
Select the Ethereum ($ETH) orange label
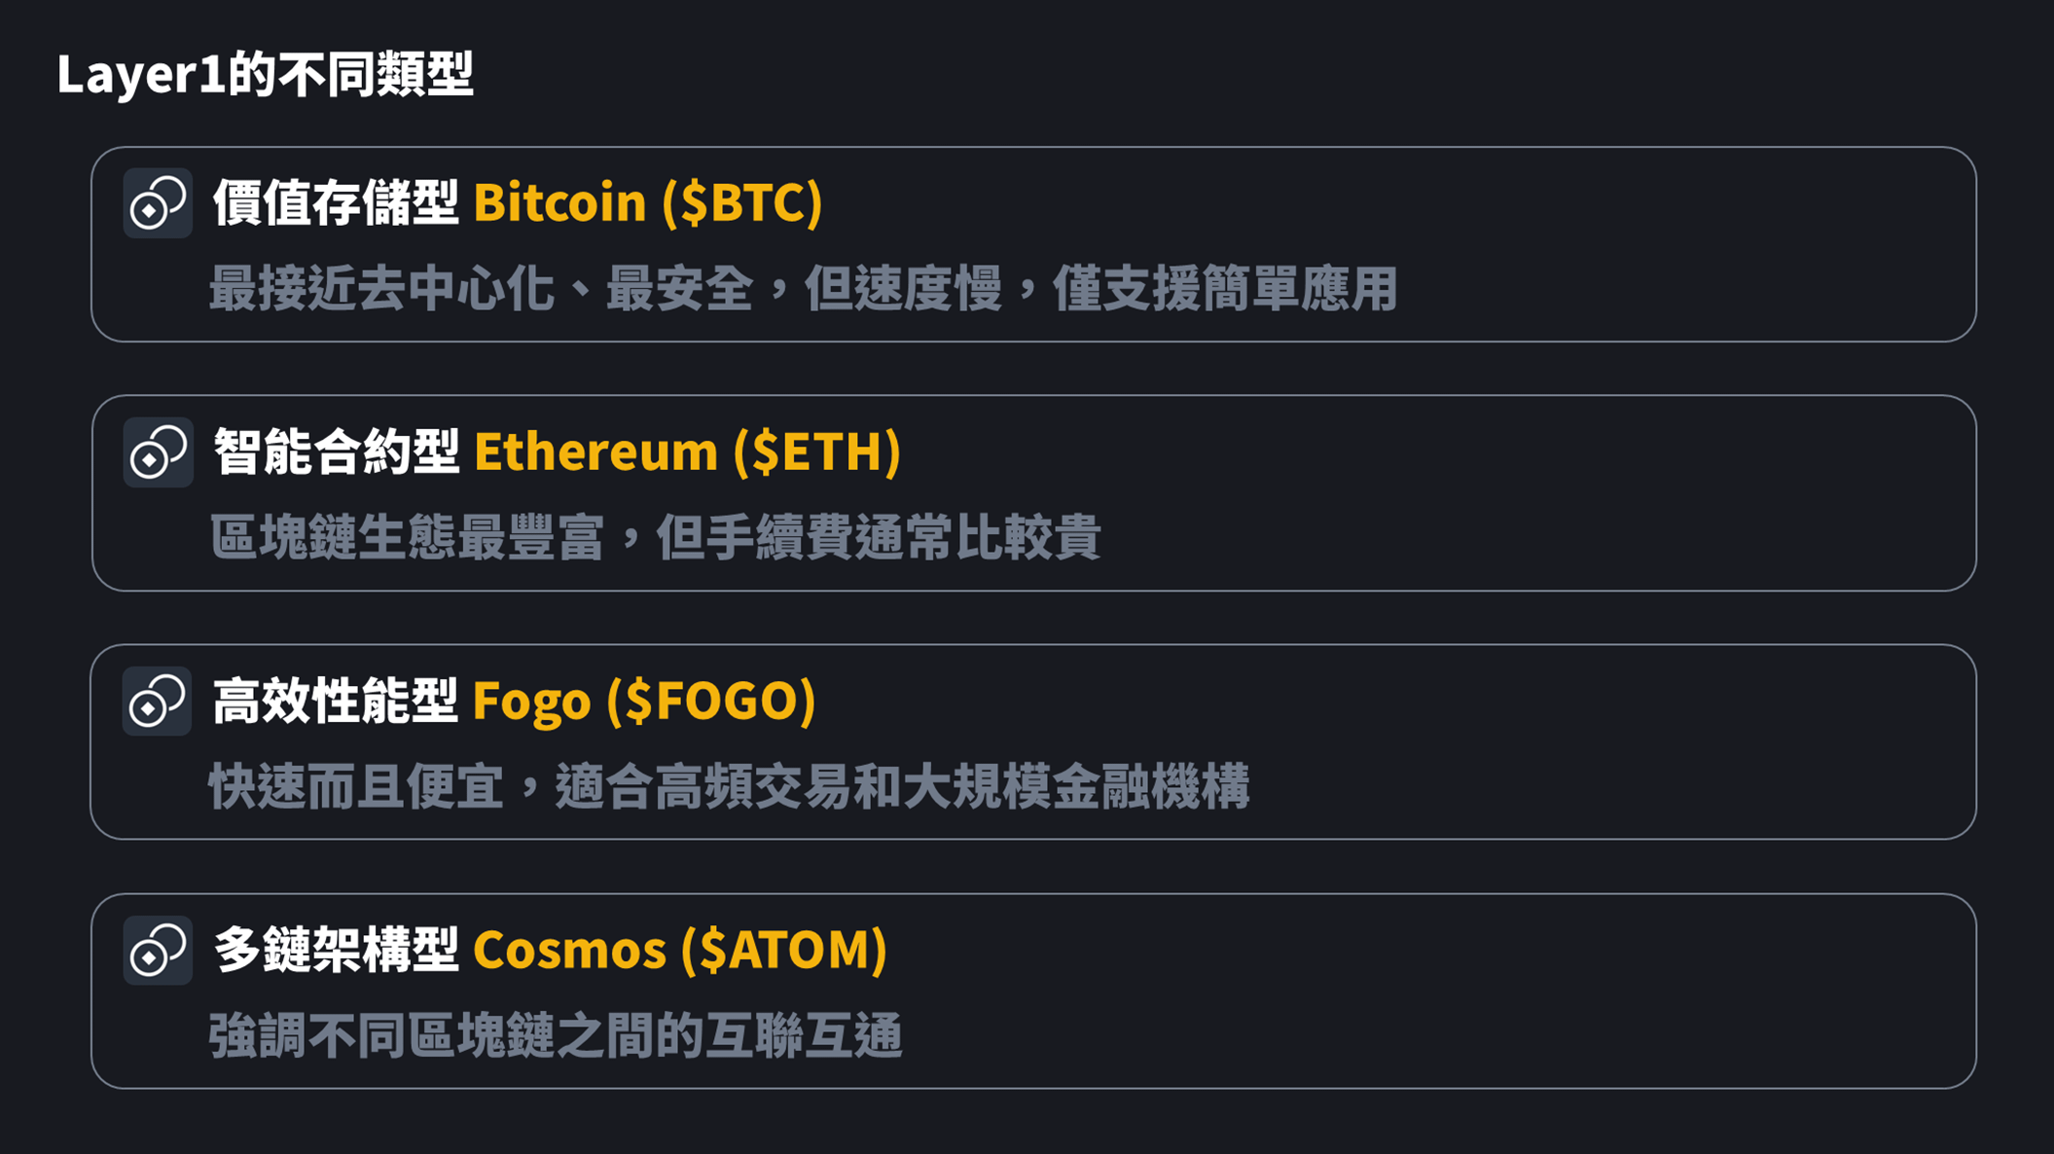[x=687, y=451]
